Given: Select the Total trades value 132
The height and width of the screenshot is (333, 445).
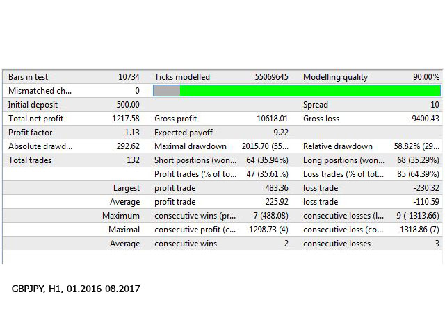Looking at the screenshot, I should [x=131, y=160].
